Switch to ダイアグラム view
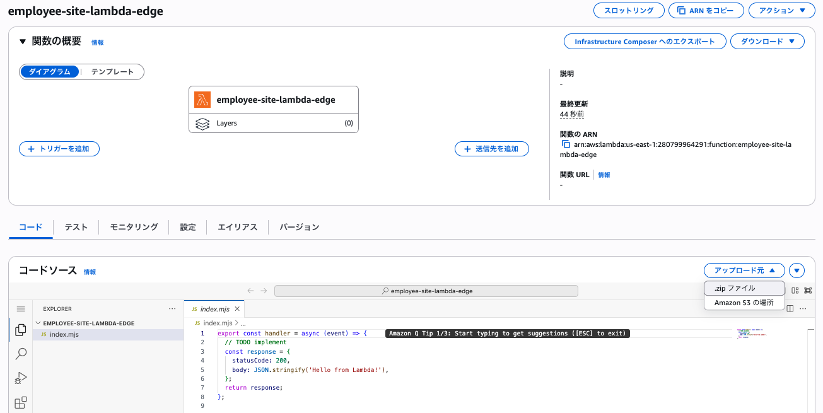The width and height of the screenshot is (823, 413). pyautogui.click(x=50, y=72)
